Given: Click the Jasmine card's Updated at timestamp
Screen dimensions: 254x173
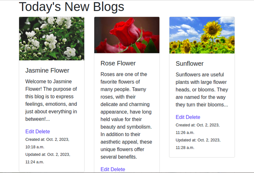Looking at the screenshot, I should [x=47, y=158].
